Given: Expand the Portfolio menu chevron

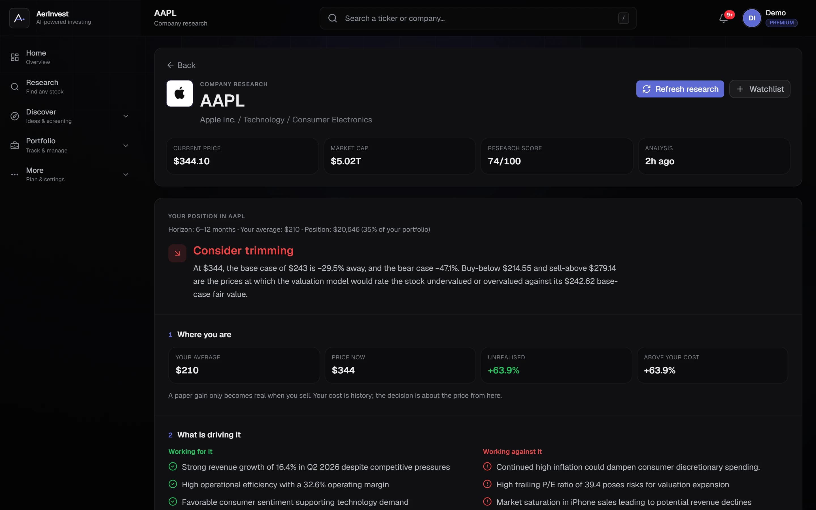Looking at the screenshot, I should pyautogui.click(x=126, y=145).
